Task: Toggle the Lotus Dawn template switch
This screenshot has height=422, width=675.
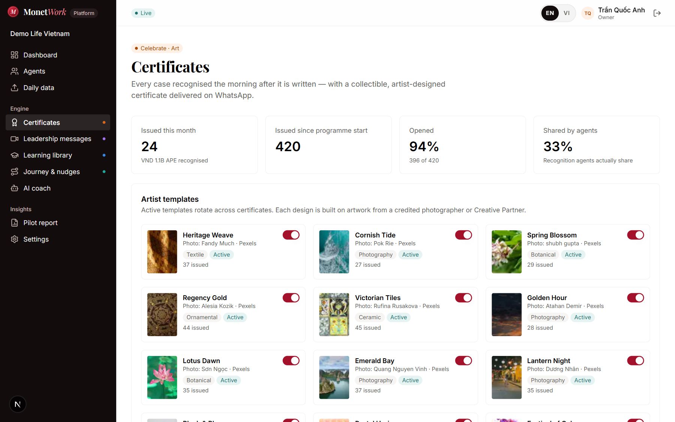Action: point(291,360)
